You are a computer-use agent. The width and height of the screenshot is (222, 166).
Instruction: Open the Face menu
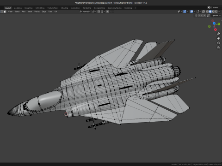click(x=50, y=12)
